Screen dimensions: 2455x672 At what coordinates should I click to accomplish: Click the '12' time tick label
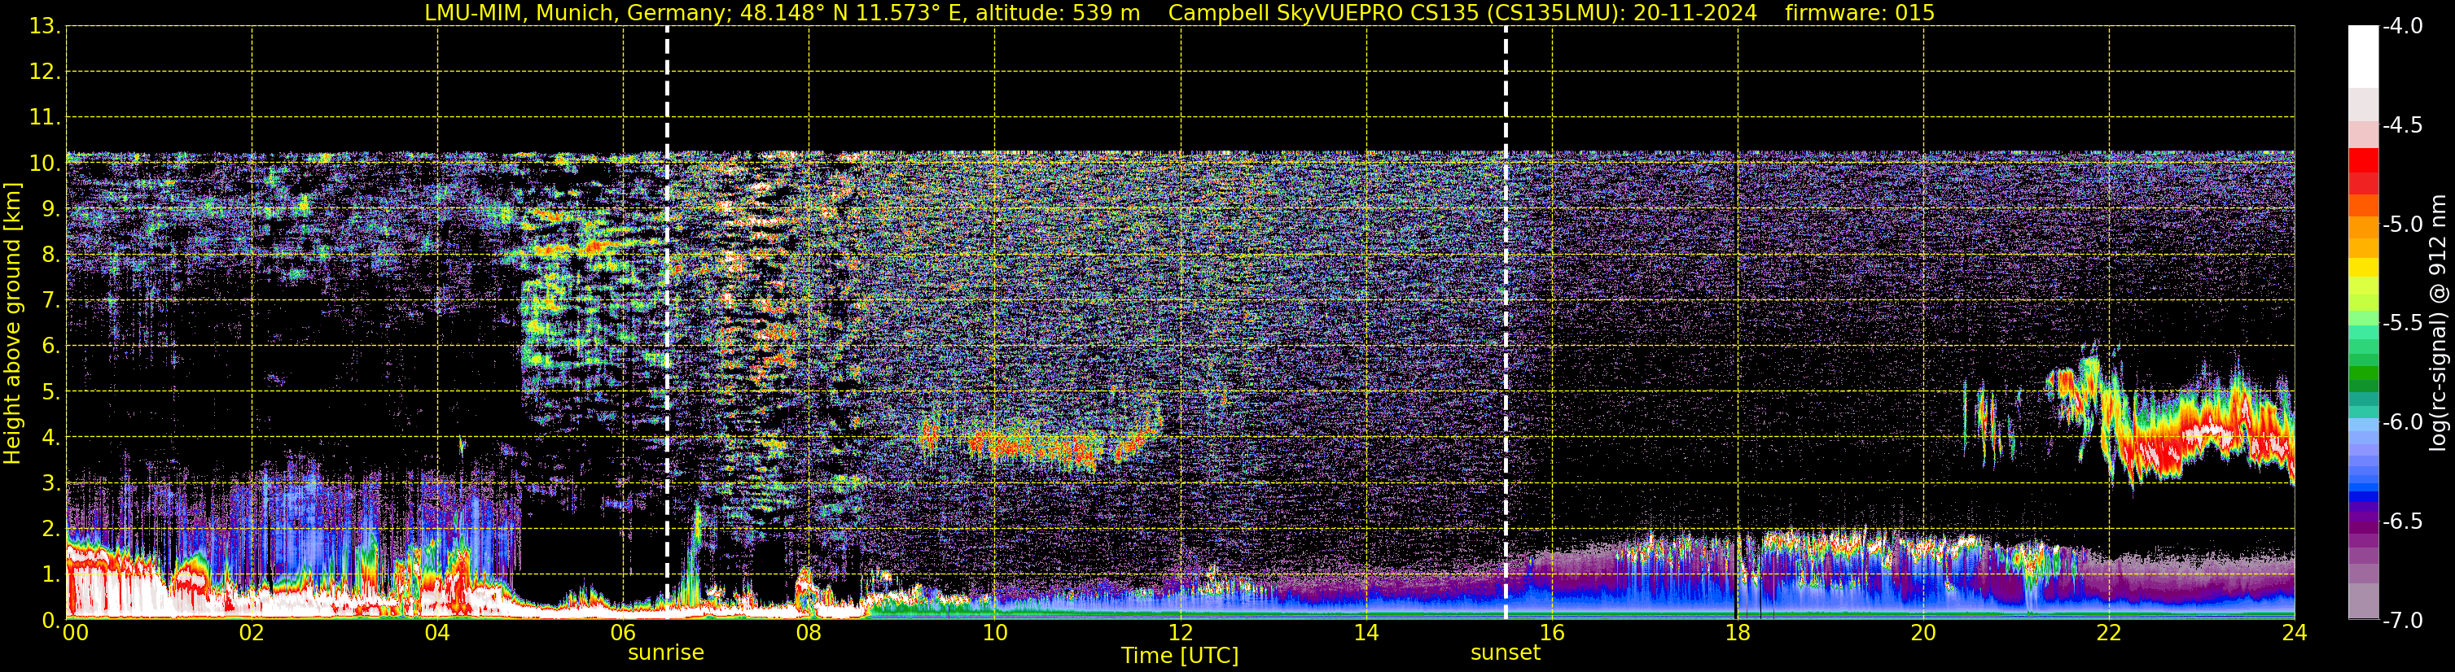(1180, 633)
